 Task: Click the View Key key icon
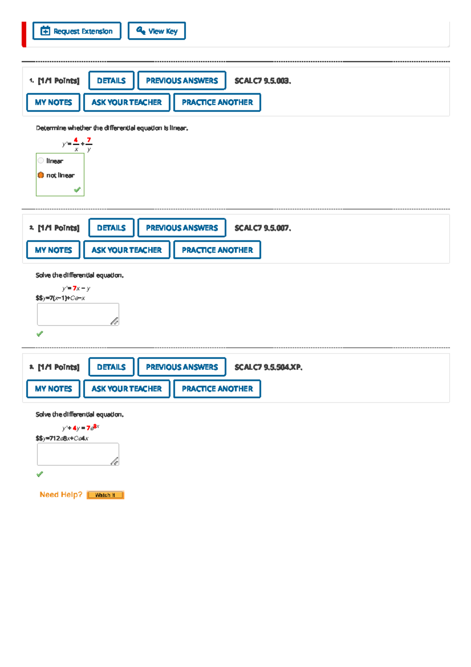pos(141,31)
